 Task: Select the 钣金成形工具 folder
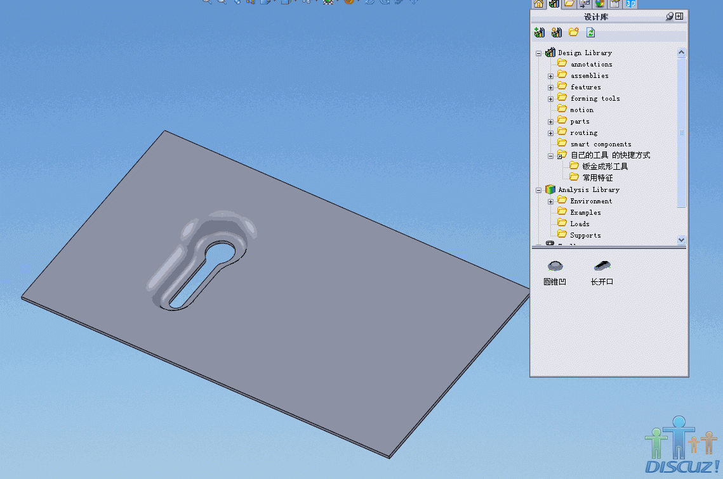pos(605,167)
